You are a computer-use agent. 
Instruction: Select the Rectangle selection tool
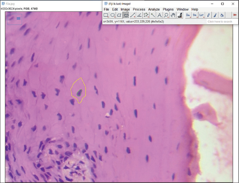coord(106,15)
